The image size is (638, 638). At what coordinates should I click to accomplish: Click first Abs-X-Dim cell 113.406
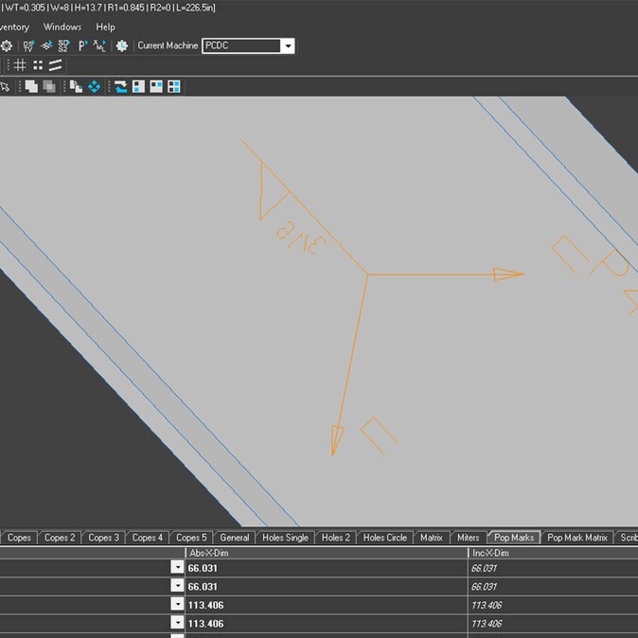[327, 605]
